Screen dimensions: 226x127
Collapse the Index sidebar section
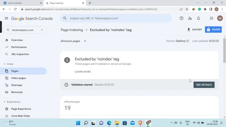(x=5, y=64)
